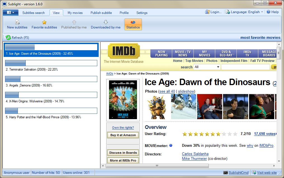Click the IMDb logo

point(124,51)
